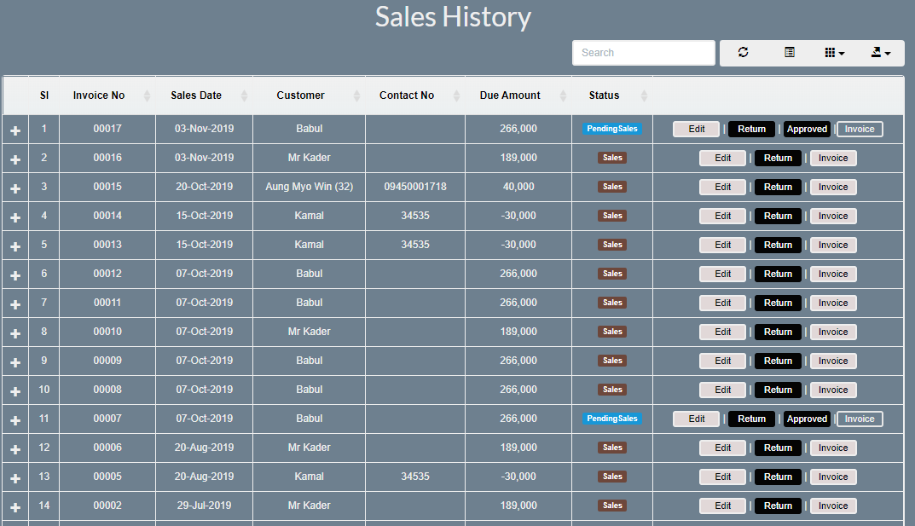
Task: Expand row details for invoice 00017
Action: (x=14, y=129)
